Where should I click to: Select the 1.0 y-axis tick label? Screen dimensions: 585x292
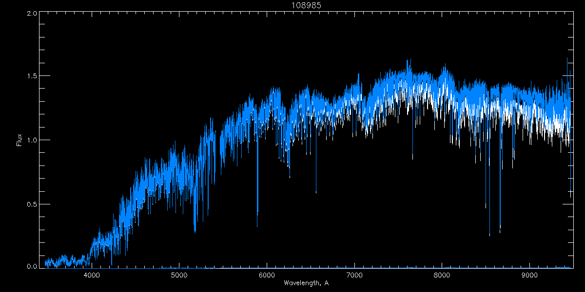(x=32, y=140)
